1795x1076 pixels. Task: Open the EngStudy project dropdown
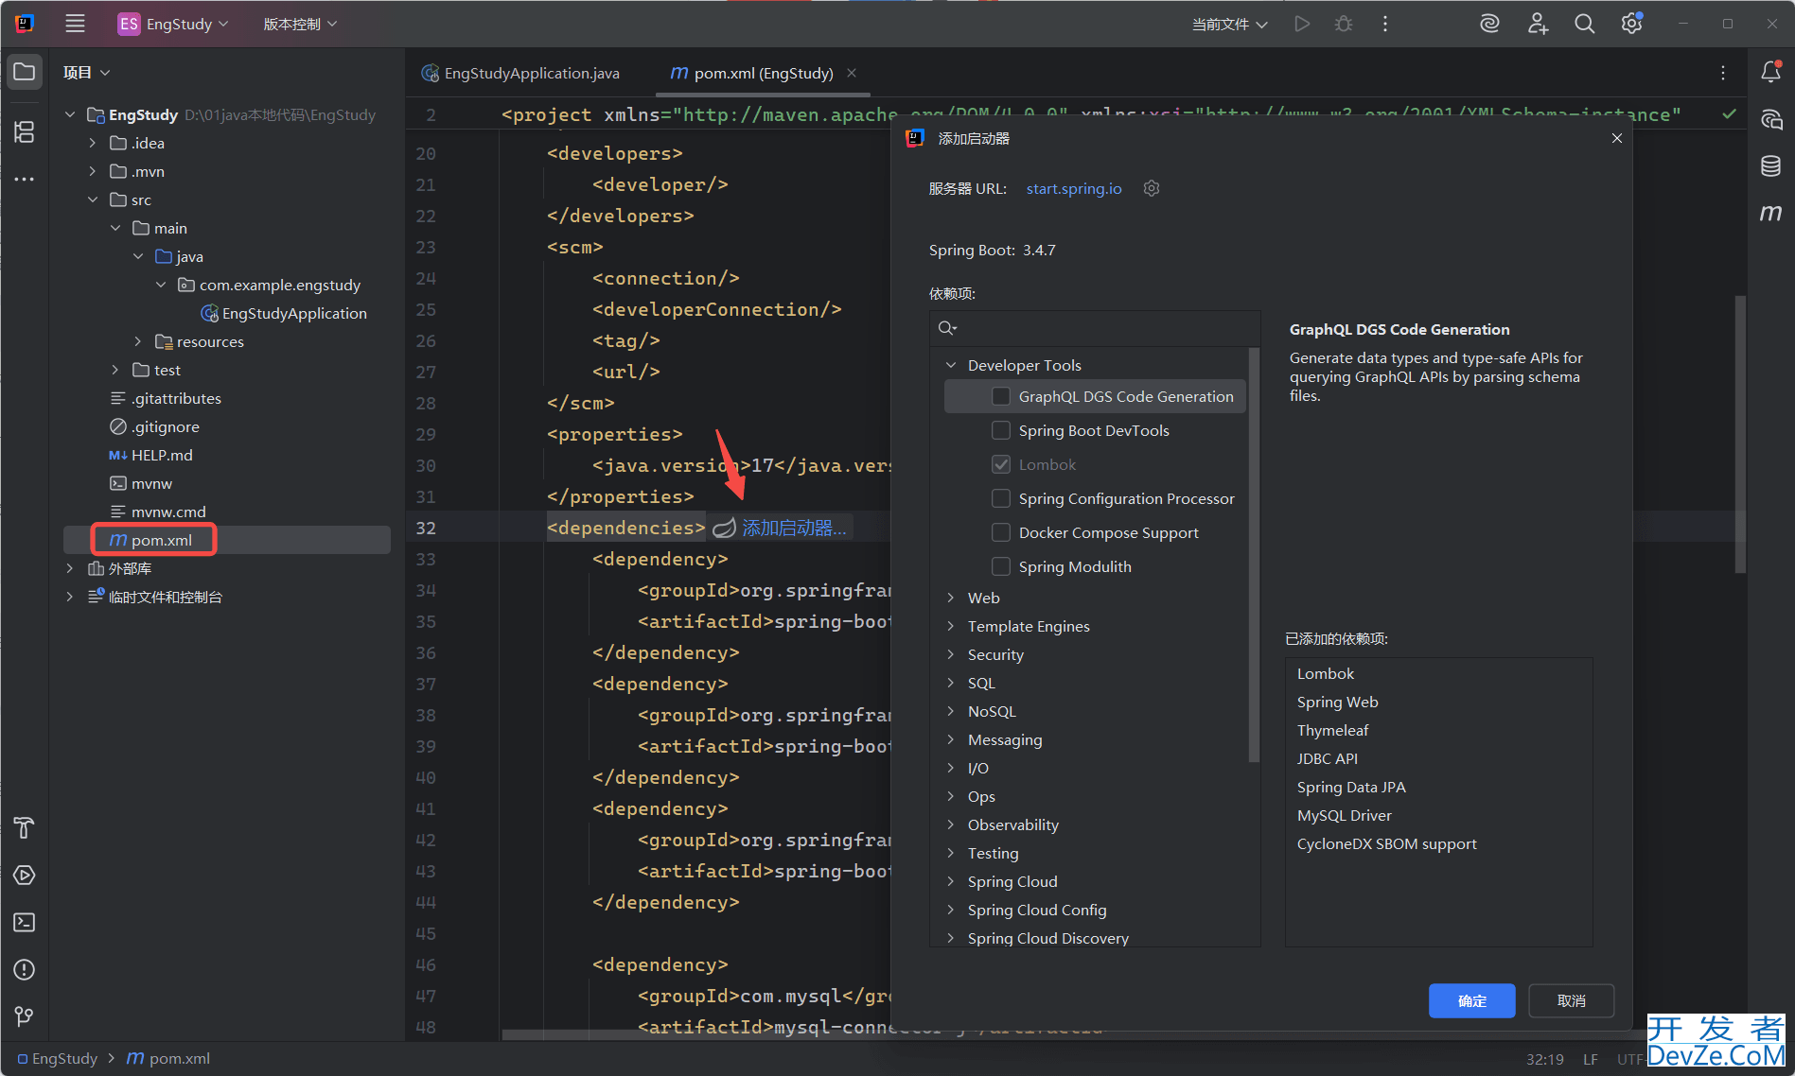[173, 24]
